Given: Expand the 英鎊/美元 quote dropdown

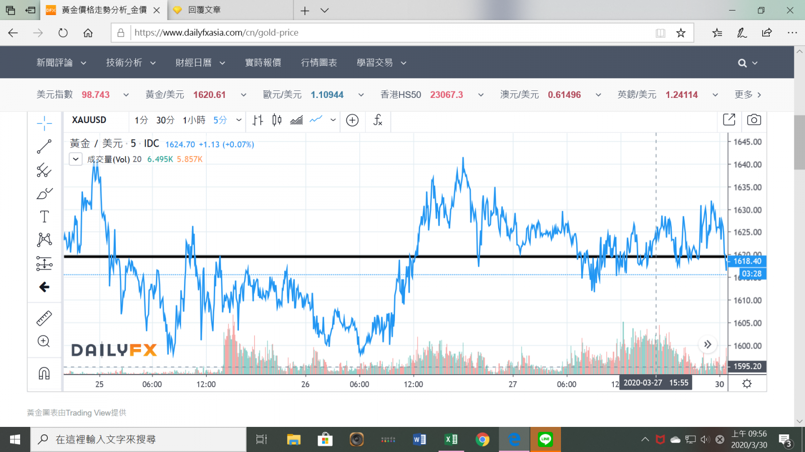Looking at the screenshot, I should pos(715,95).
